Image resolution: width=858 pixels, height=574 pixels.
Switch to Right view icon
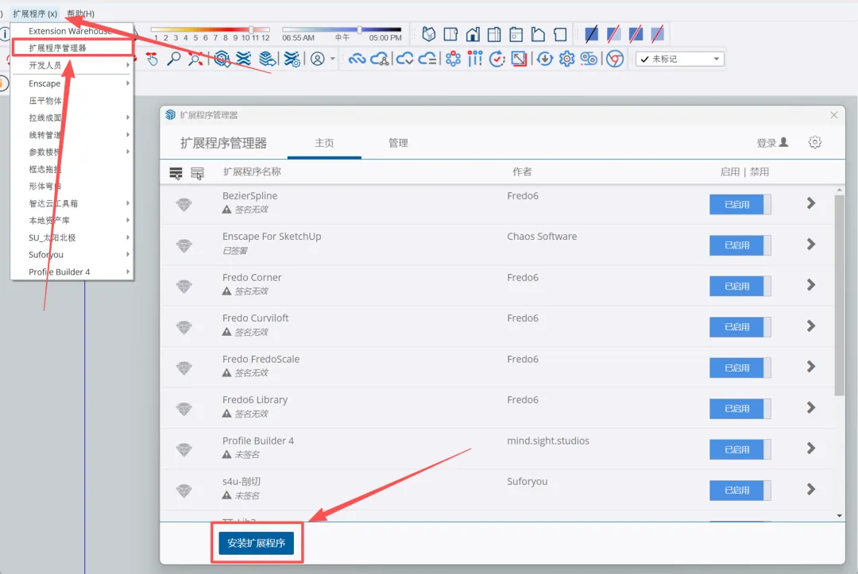(494, 34)
